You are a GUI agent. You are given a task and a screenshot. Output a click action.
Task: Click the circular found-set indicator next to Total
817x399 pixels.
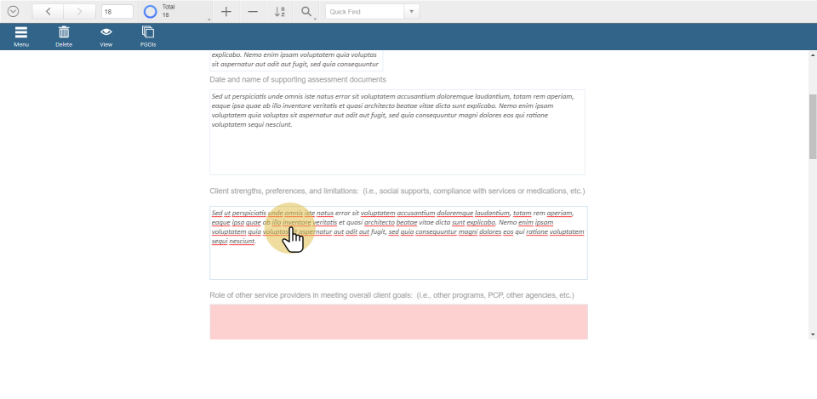[x=150, y=12]
